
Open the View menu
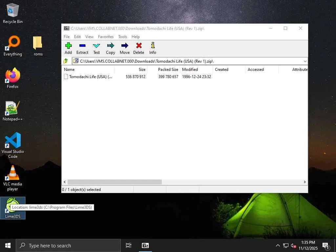point(89,37)
